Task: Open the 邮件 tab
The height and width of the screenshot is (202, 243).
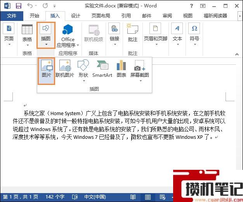Action: pyautogui.click(x=147, y=16)
